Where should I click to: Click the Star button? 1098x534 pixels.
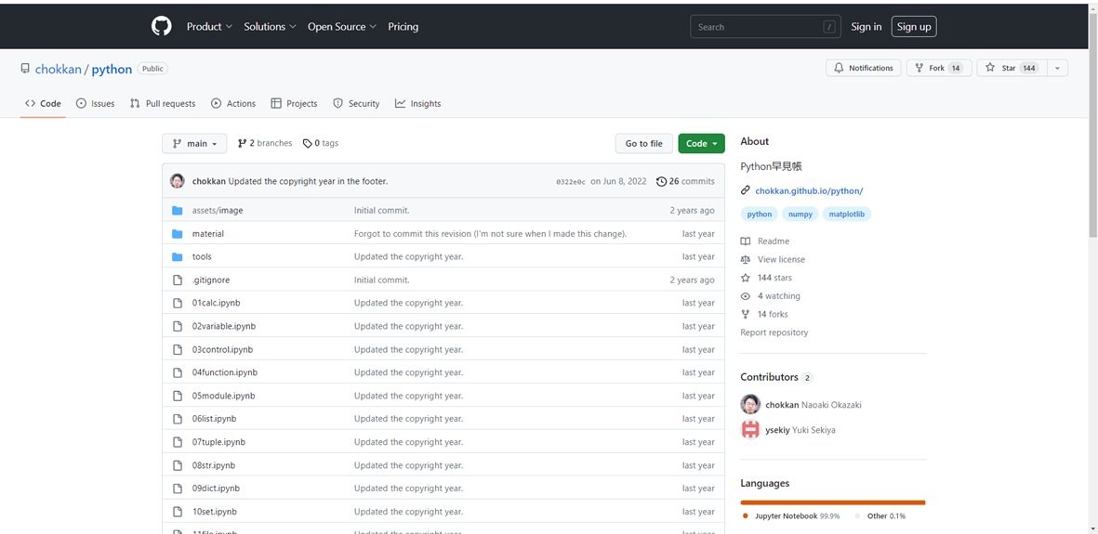click(1012, 68)
